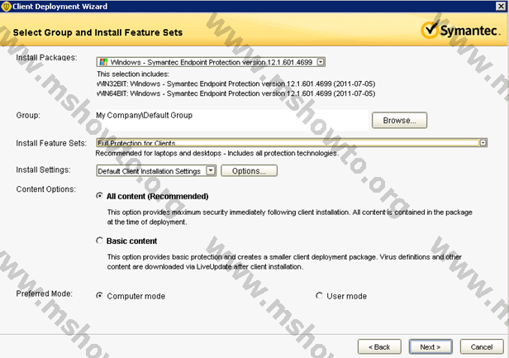
Task: Click Default Client Installation Settings combo box
Action: [x=156, y=171]
